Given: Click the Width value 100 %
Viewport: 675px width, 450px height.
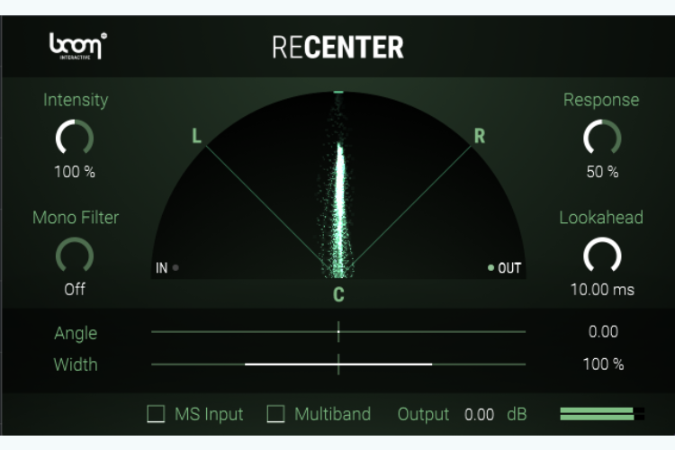Looking at the screenshot, I should pyautogui.click(x=603, y=364).
